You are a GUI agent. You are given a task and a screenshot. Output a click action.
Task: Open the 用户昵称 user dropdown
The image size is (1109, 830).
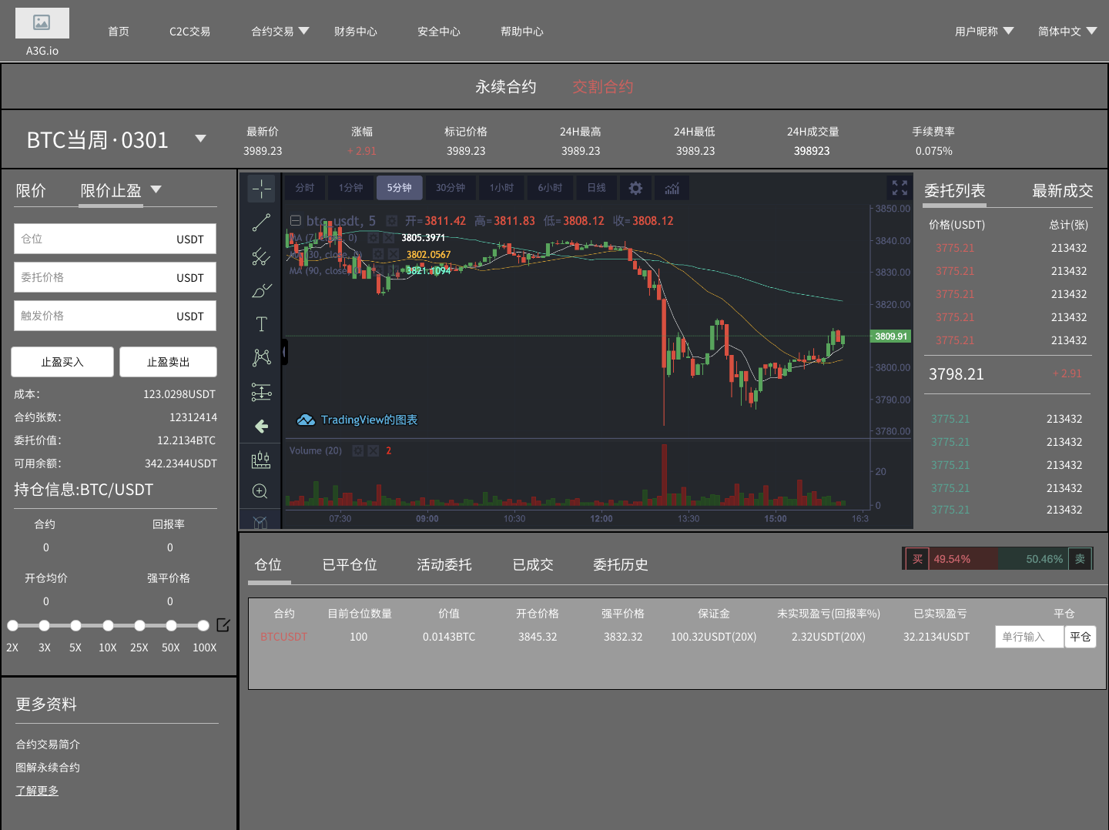coord(984,32)
